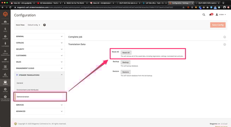Image resolution: width=231 pixels, height=127 pixels.
Task: Open the Magento logo home icon
Action: pyautogui.click(x=5, y=14)
